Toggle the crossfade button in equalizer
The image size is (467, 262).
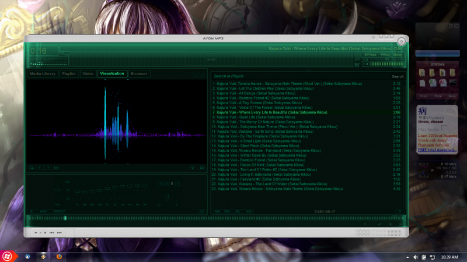161,183
